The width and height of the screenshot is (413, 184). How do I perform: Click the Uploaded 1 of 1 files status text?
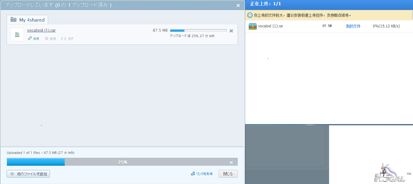coord(40,153)
